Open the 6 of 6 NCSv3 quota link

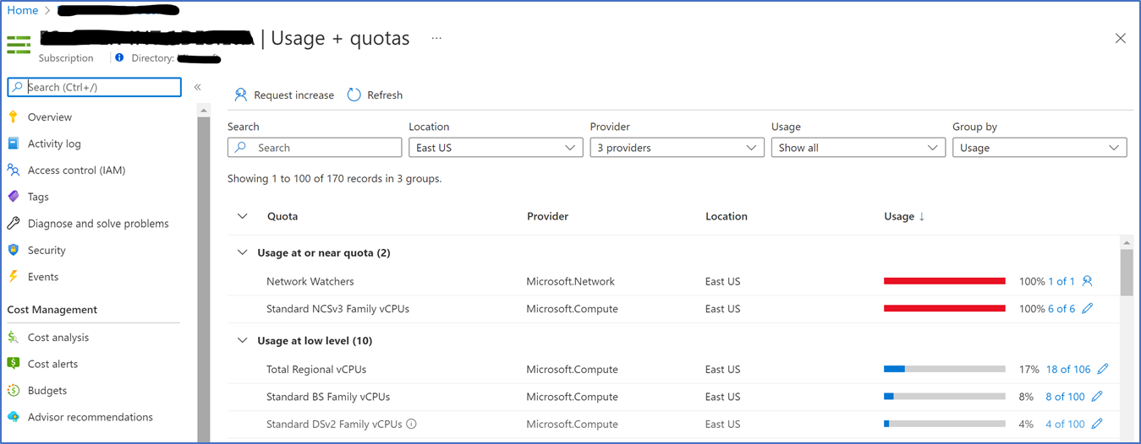point(1061,308)
